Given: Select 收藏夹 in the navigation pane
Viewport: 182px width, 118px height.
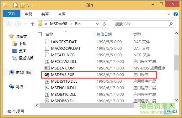Looking at the screenshot, I should pos(21,37).
